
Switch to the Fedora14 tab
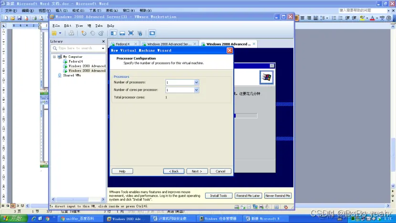click(123, 44)
